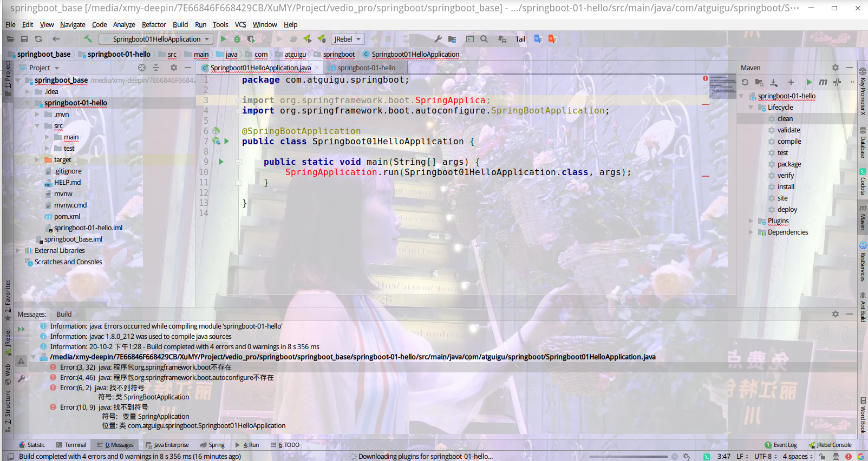Click the Execute Maven Goal m icon
Screen dimensions: 868x461
click(x=823, y=82)
